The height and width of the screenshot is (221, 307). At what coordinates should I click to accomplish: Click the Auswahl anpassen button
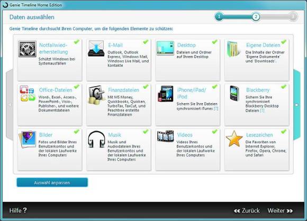point(52,182)
